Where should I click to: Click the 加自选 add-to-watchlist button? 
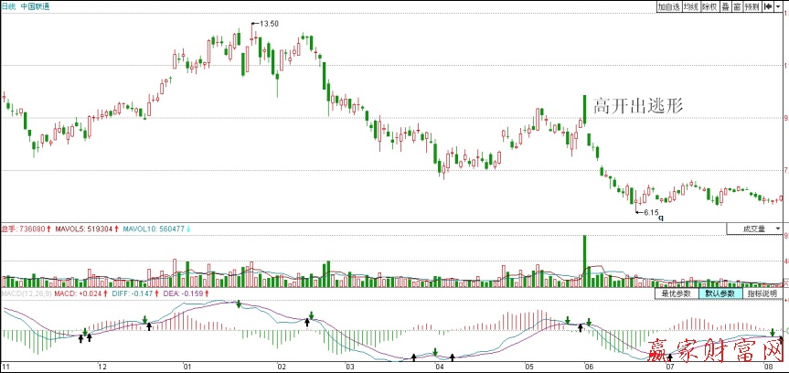tap(668, 5)
